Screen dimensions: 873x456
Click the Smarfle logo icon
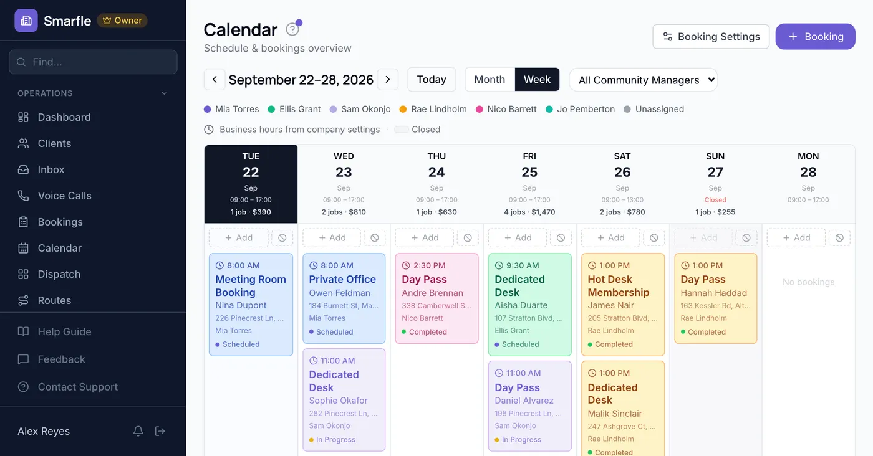tap(26, 21)
